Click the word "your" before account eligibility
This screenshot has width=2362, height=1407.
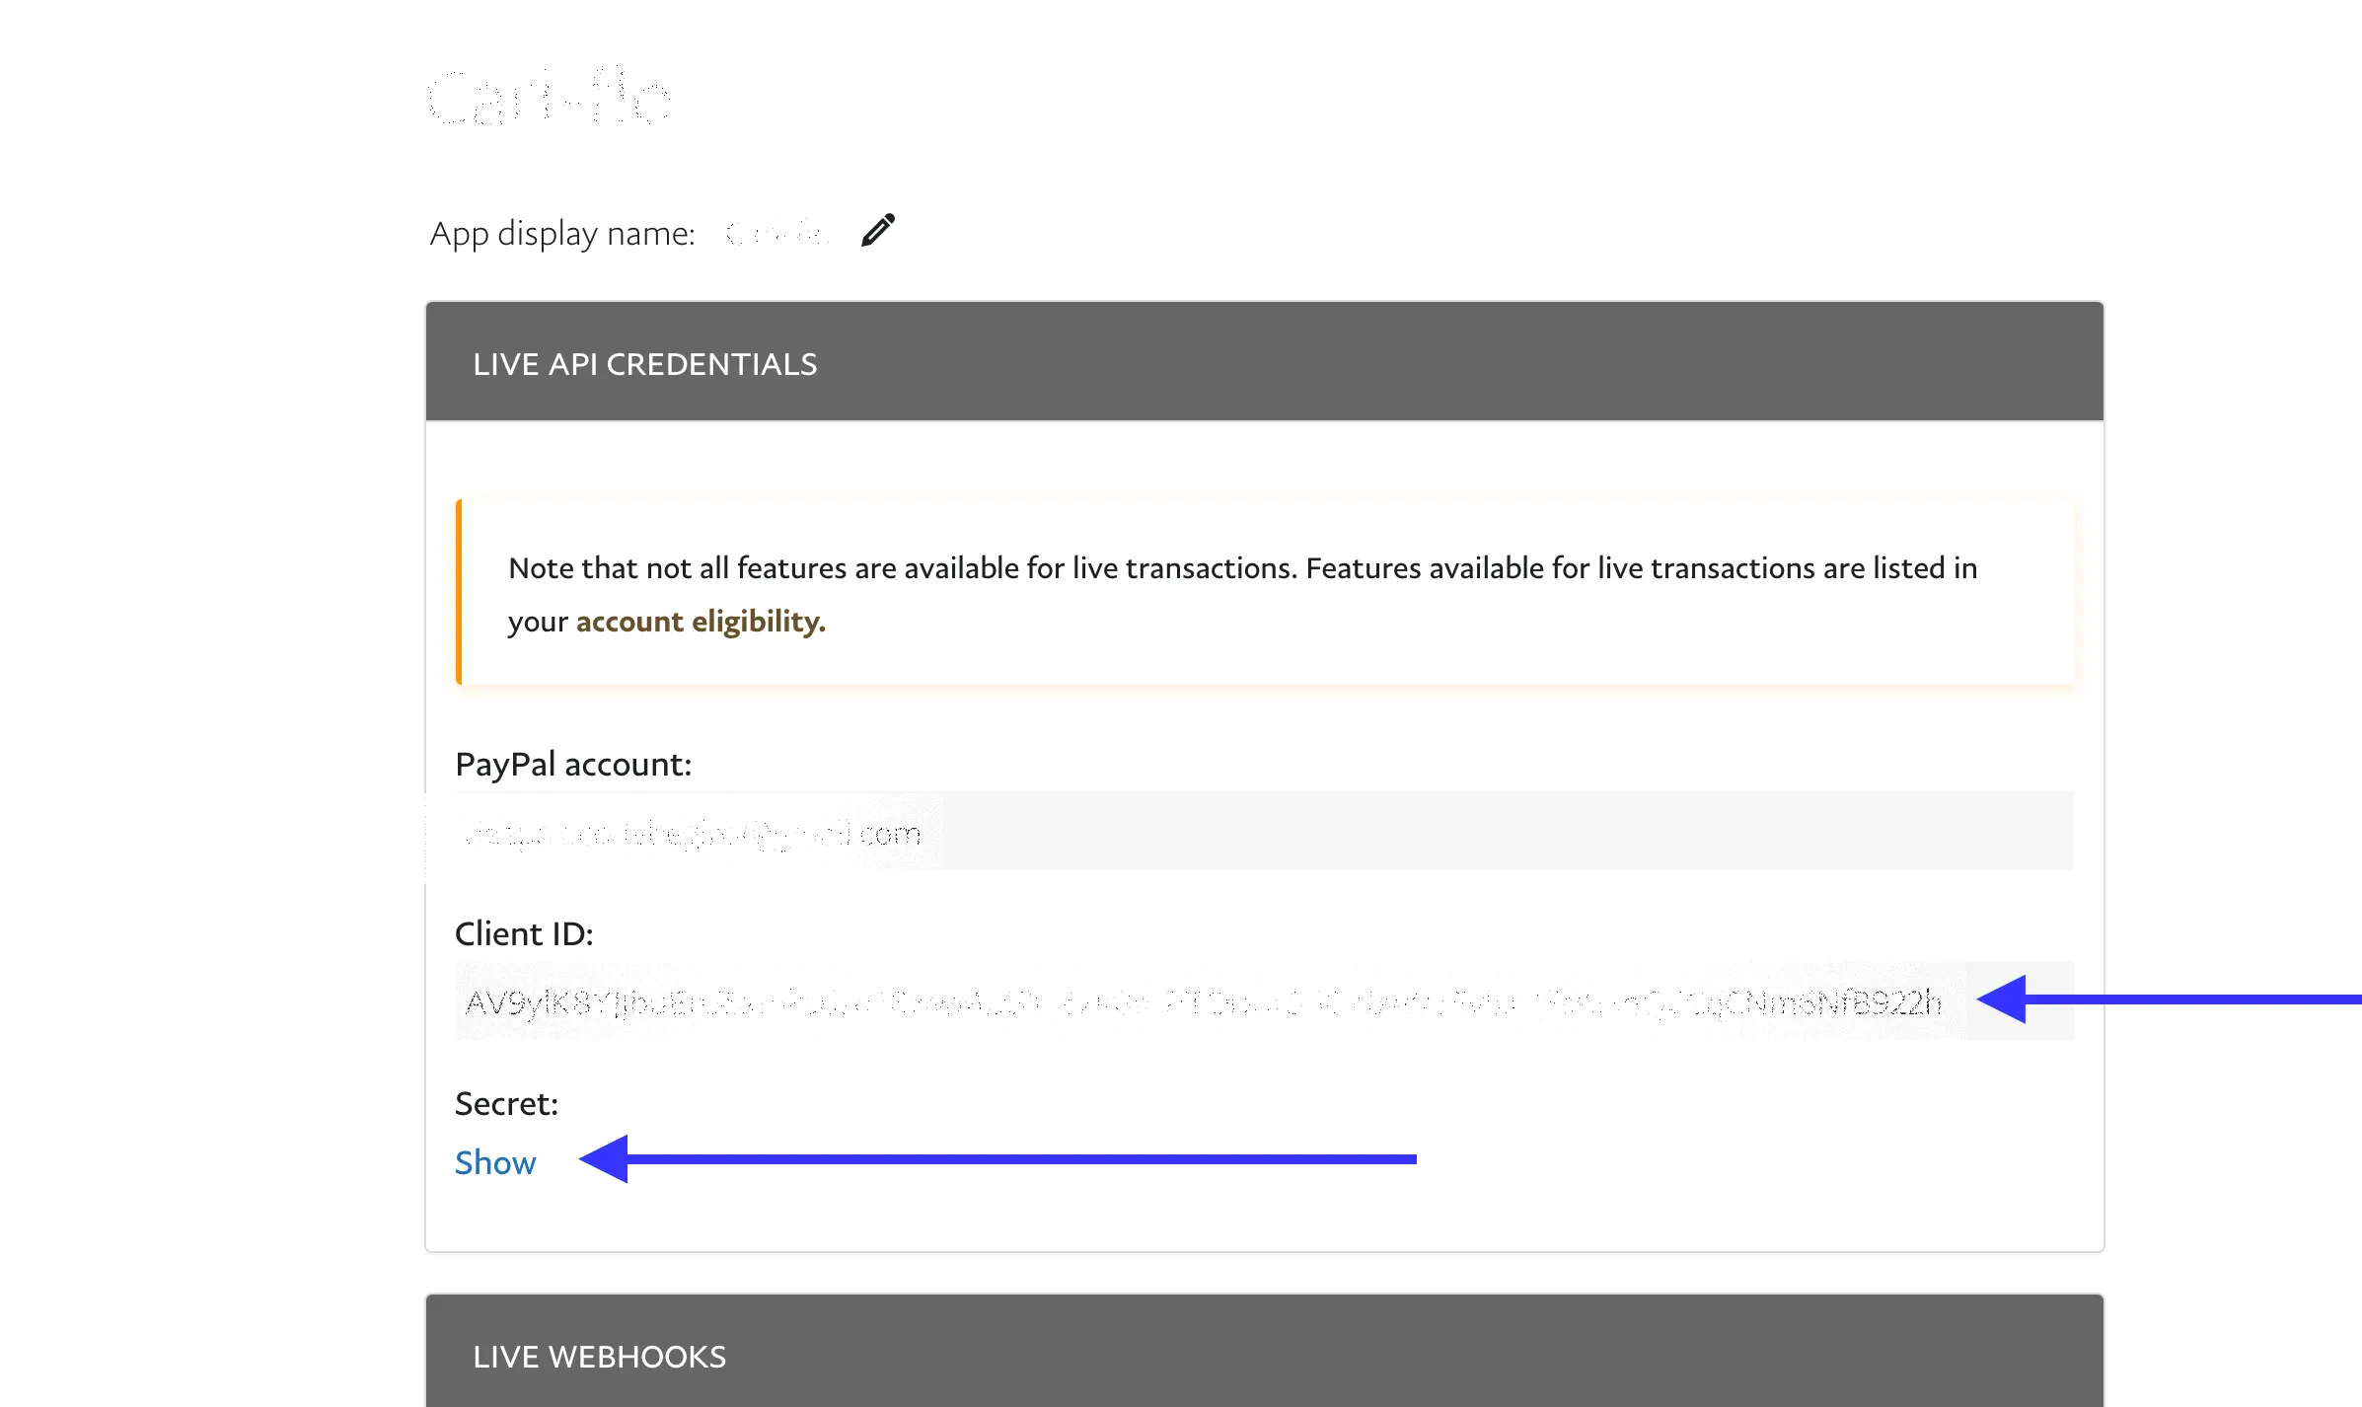[x=538, y=622]
